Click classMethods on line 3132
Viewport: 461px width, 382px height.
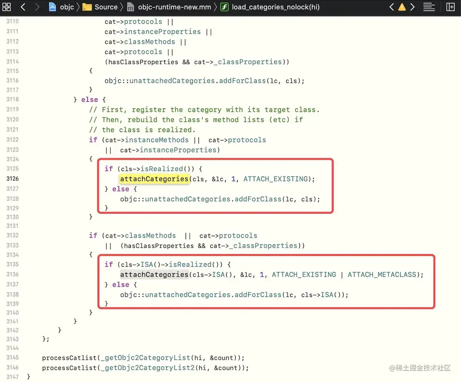(150, 236)
